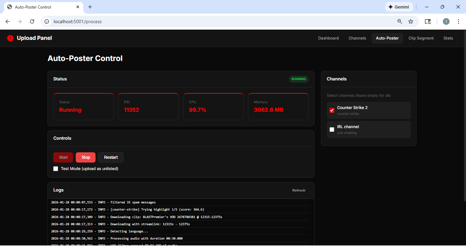
Task: Bookmark this page with the star icon
Action: (x=411, y=21)
